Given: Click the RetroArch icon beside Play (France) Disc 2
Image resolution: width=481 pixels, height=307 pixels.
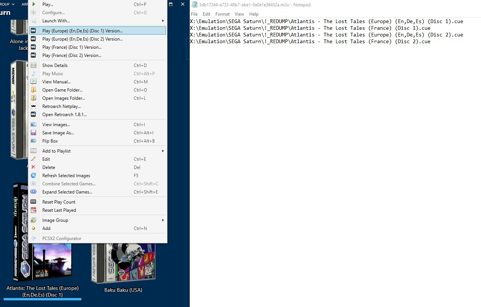Looking at the screenshot, I should 33,55.
